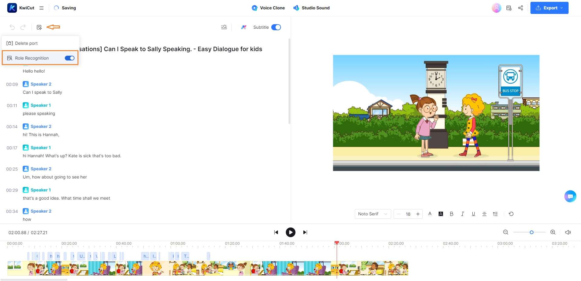581x281 pixels.
Task: Decrease subtitle font size
Action: 399,214
